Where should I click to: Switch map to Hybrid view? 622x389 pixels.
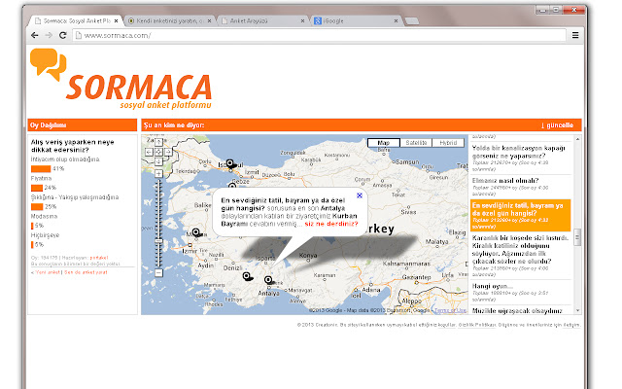(448, 143)
